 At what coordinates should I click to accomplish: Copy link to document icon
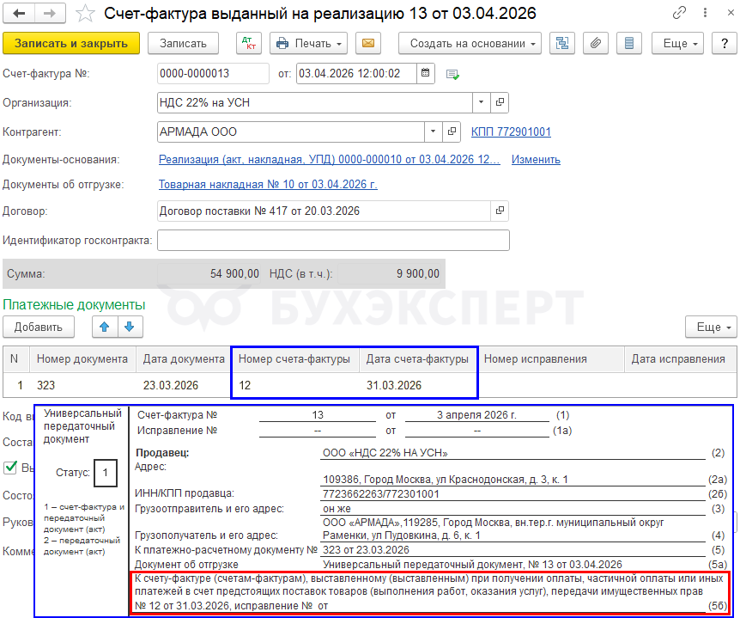point(680,14)
